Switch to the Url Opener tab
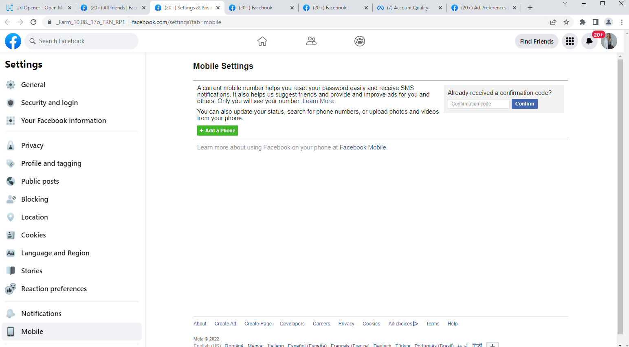The image size is (629, 347). click(x=39, y=8)
